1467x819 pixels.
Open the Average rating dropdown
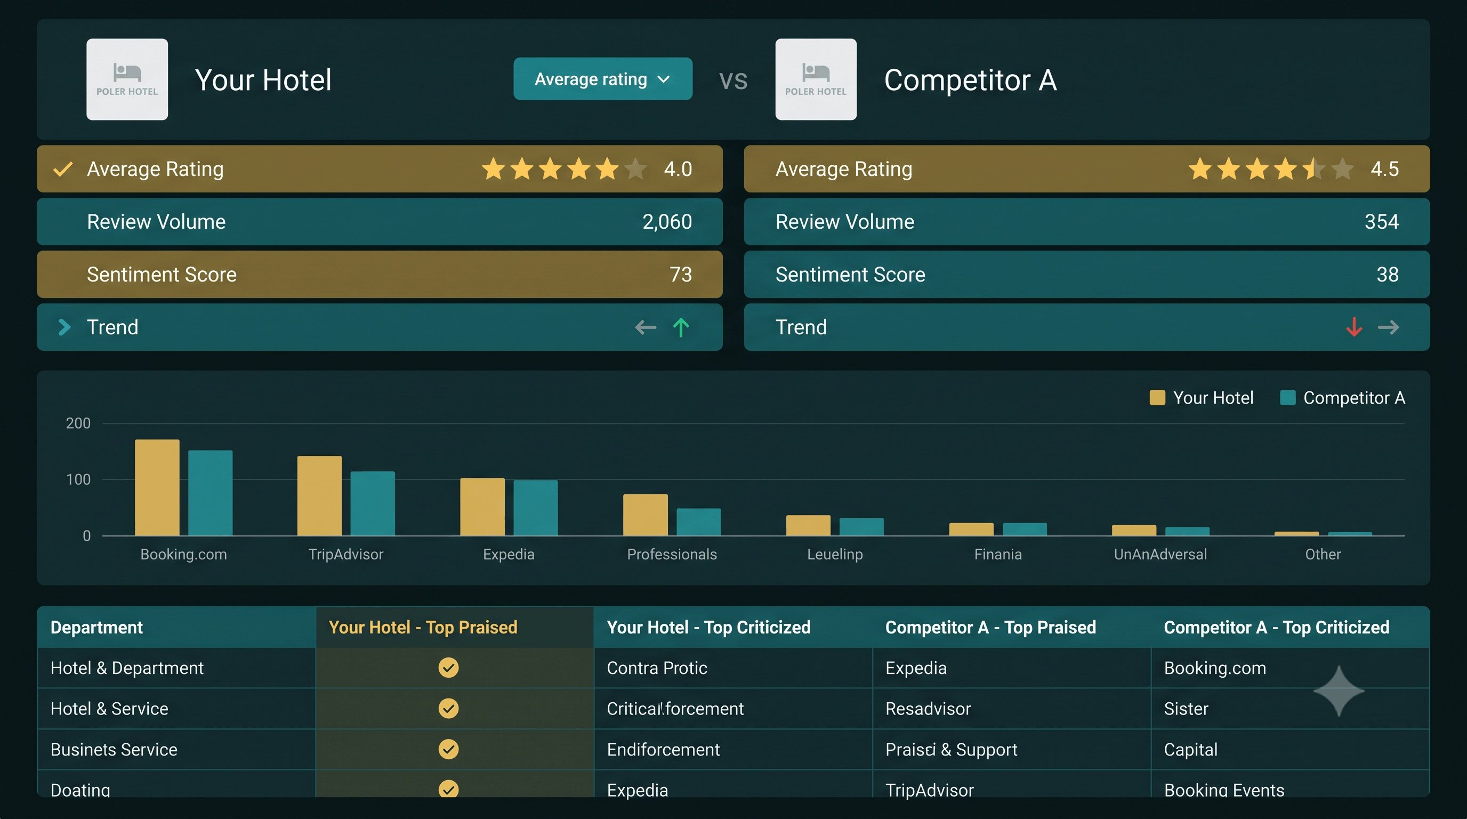[602, 78]
